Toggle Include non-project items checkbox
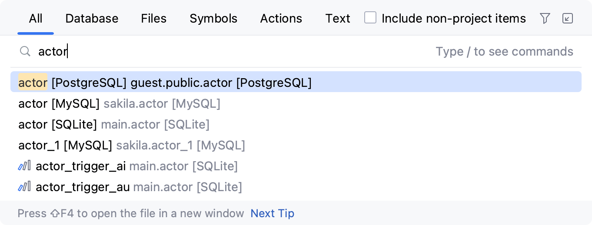This screenshot has height=225, width=592. pos(370,18)
